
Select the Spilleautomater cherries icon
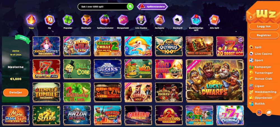(x=105, y=20)
